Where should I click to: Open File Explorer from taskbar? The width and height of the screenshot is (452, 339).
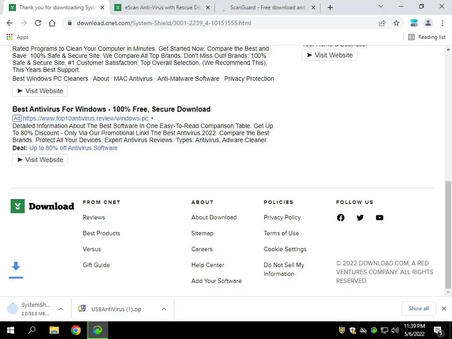(54, 330)
